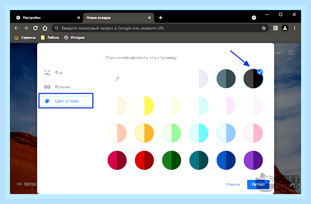
Task: Choose the orange theme swatch
Action: click(x=144, y=133)
